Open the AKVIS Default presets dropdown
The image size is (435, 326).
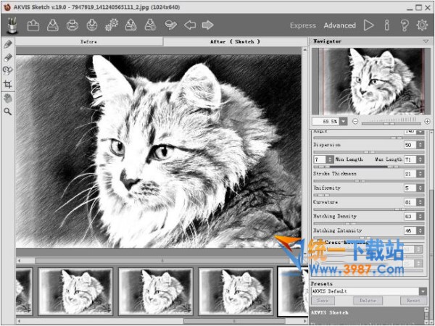(x=423, y=291)
